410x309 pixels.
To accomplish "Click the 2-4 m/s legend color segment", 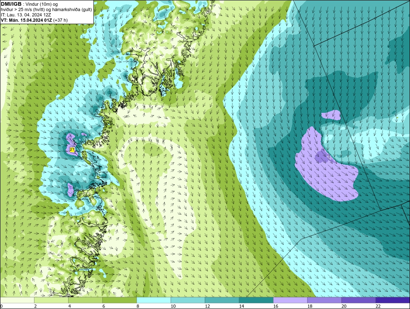I will pyautogui.click(x=51, y=300).
